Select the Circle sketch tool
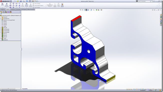 coord(13,3)
